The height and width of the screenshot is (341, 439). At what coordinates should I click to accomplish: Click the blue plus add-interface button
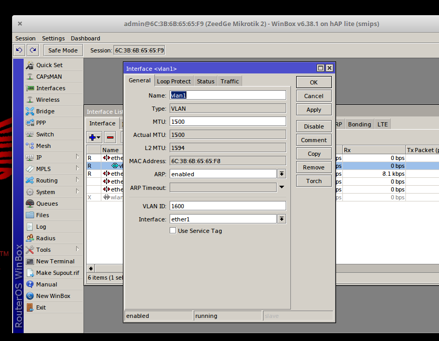coord(95,137)
